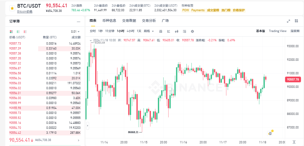Show only buy orders in the order book

18,31
